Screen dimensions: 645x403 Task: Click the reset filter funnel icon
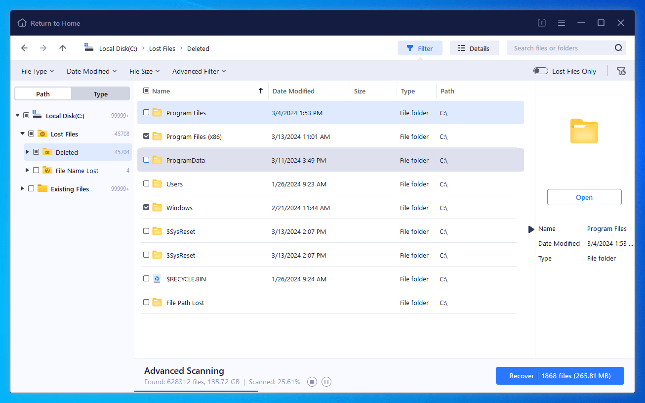(x=621, y=71)
